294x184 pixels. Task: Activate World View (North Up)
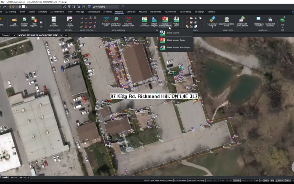click(116, 21)
